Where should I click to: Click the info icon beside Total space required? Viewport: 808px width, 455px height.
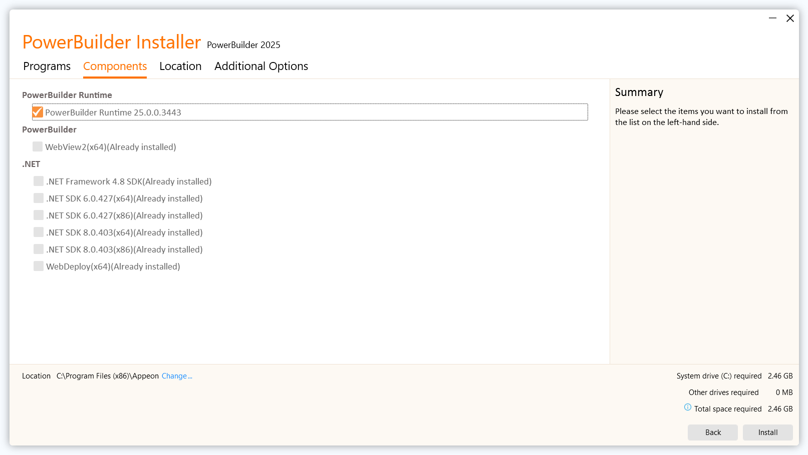click(688, 407)
